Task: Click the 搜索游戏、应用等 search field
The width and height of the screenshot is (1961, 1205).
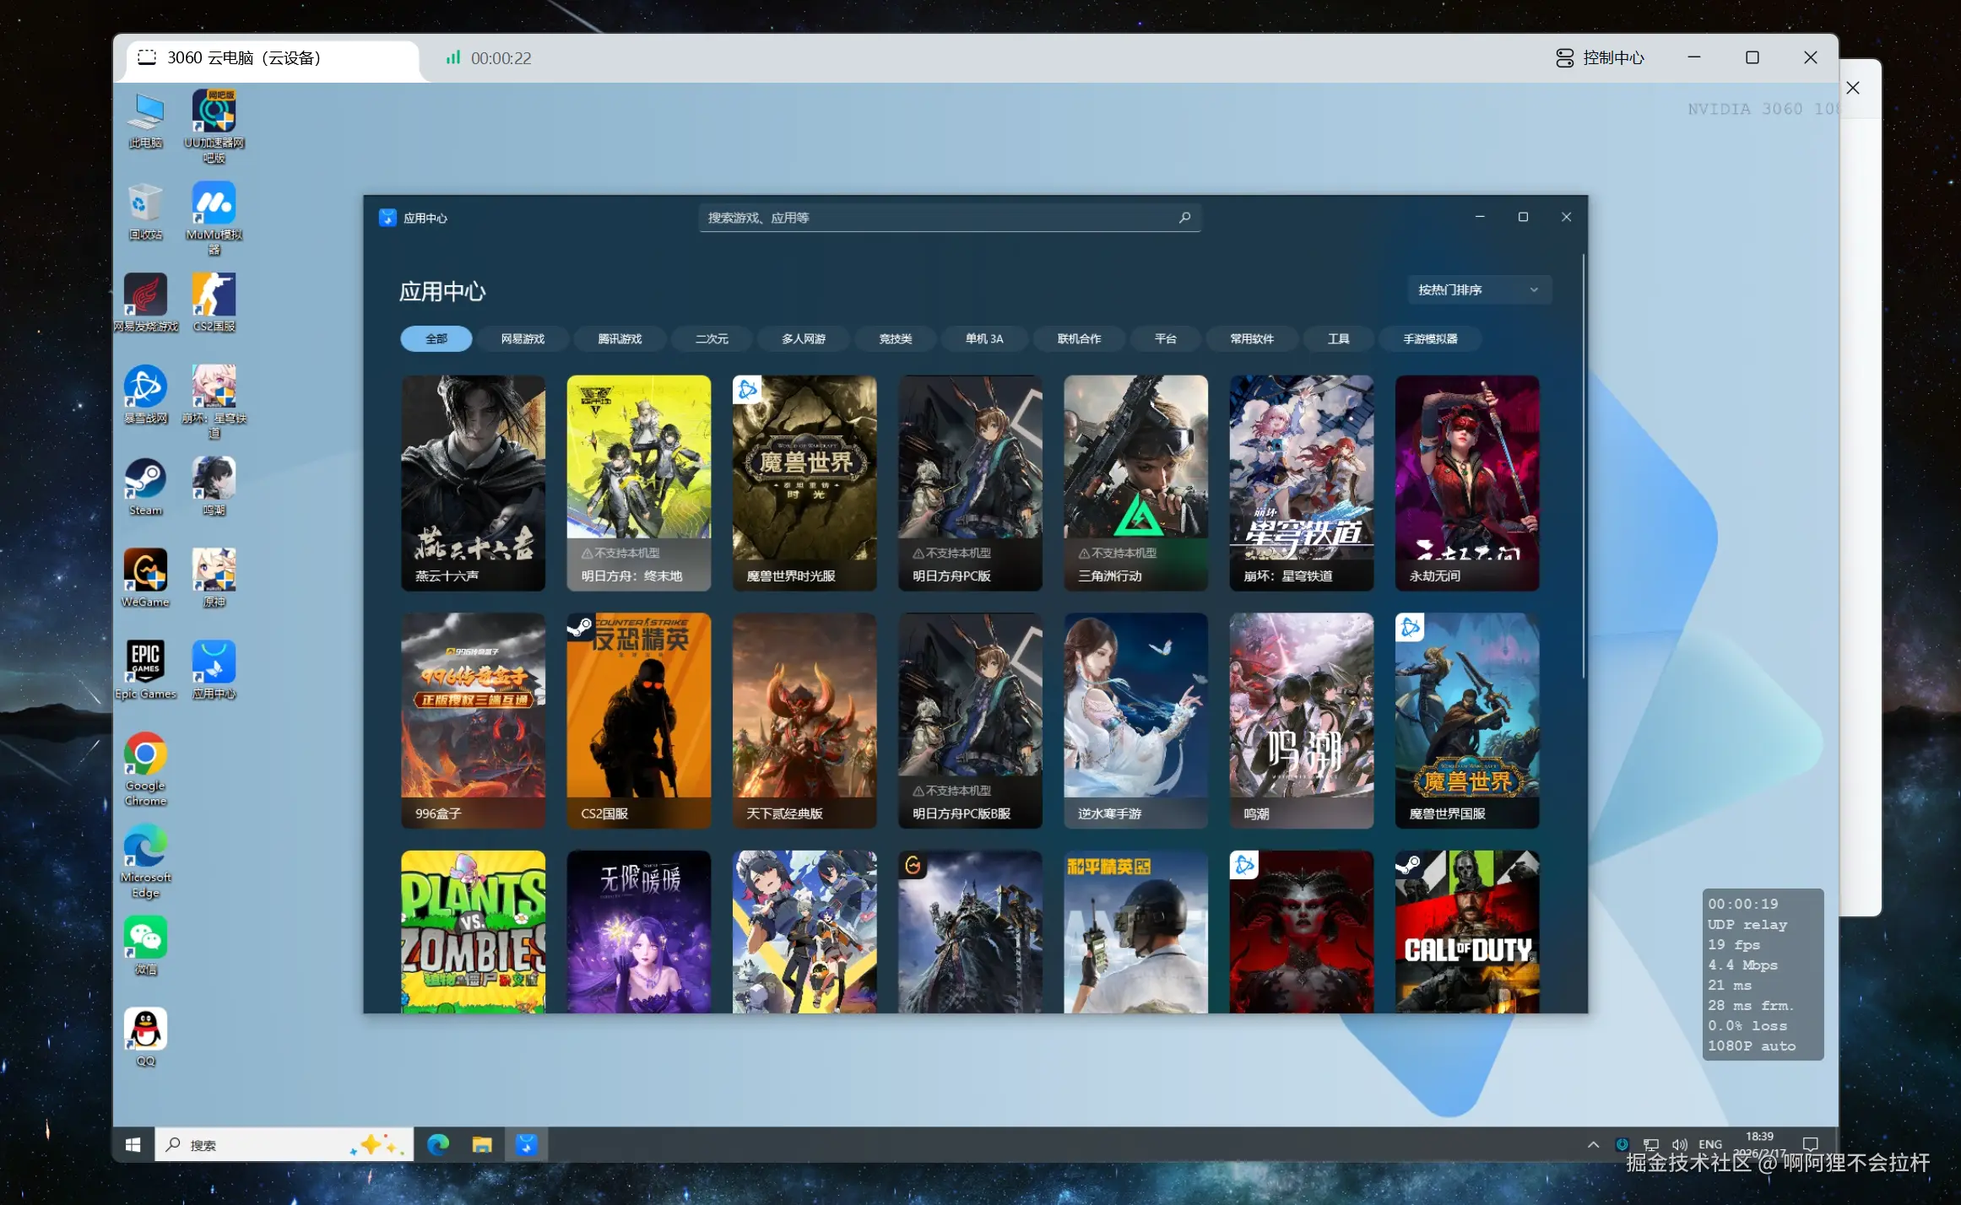Action: click(937, 218)
